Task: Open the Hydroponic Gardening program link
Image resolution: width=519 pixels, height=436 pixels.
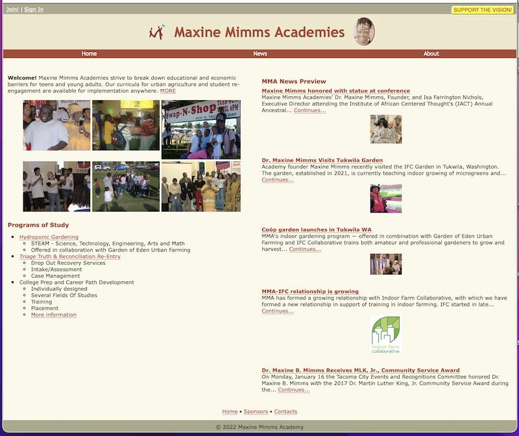Action: point(49,237)
